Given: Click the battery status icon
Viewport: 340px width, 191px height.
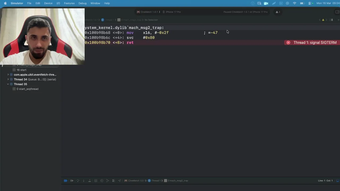Looking at the screenshot, I should point(302,3).
